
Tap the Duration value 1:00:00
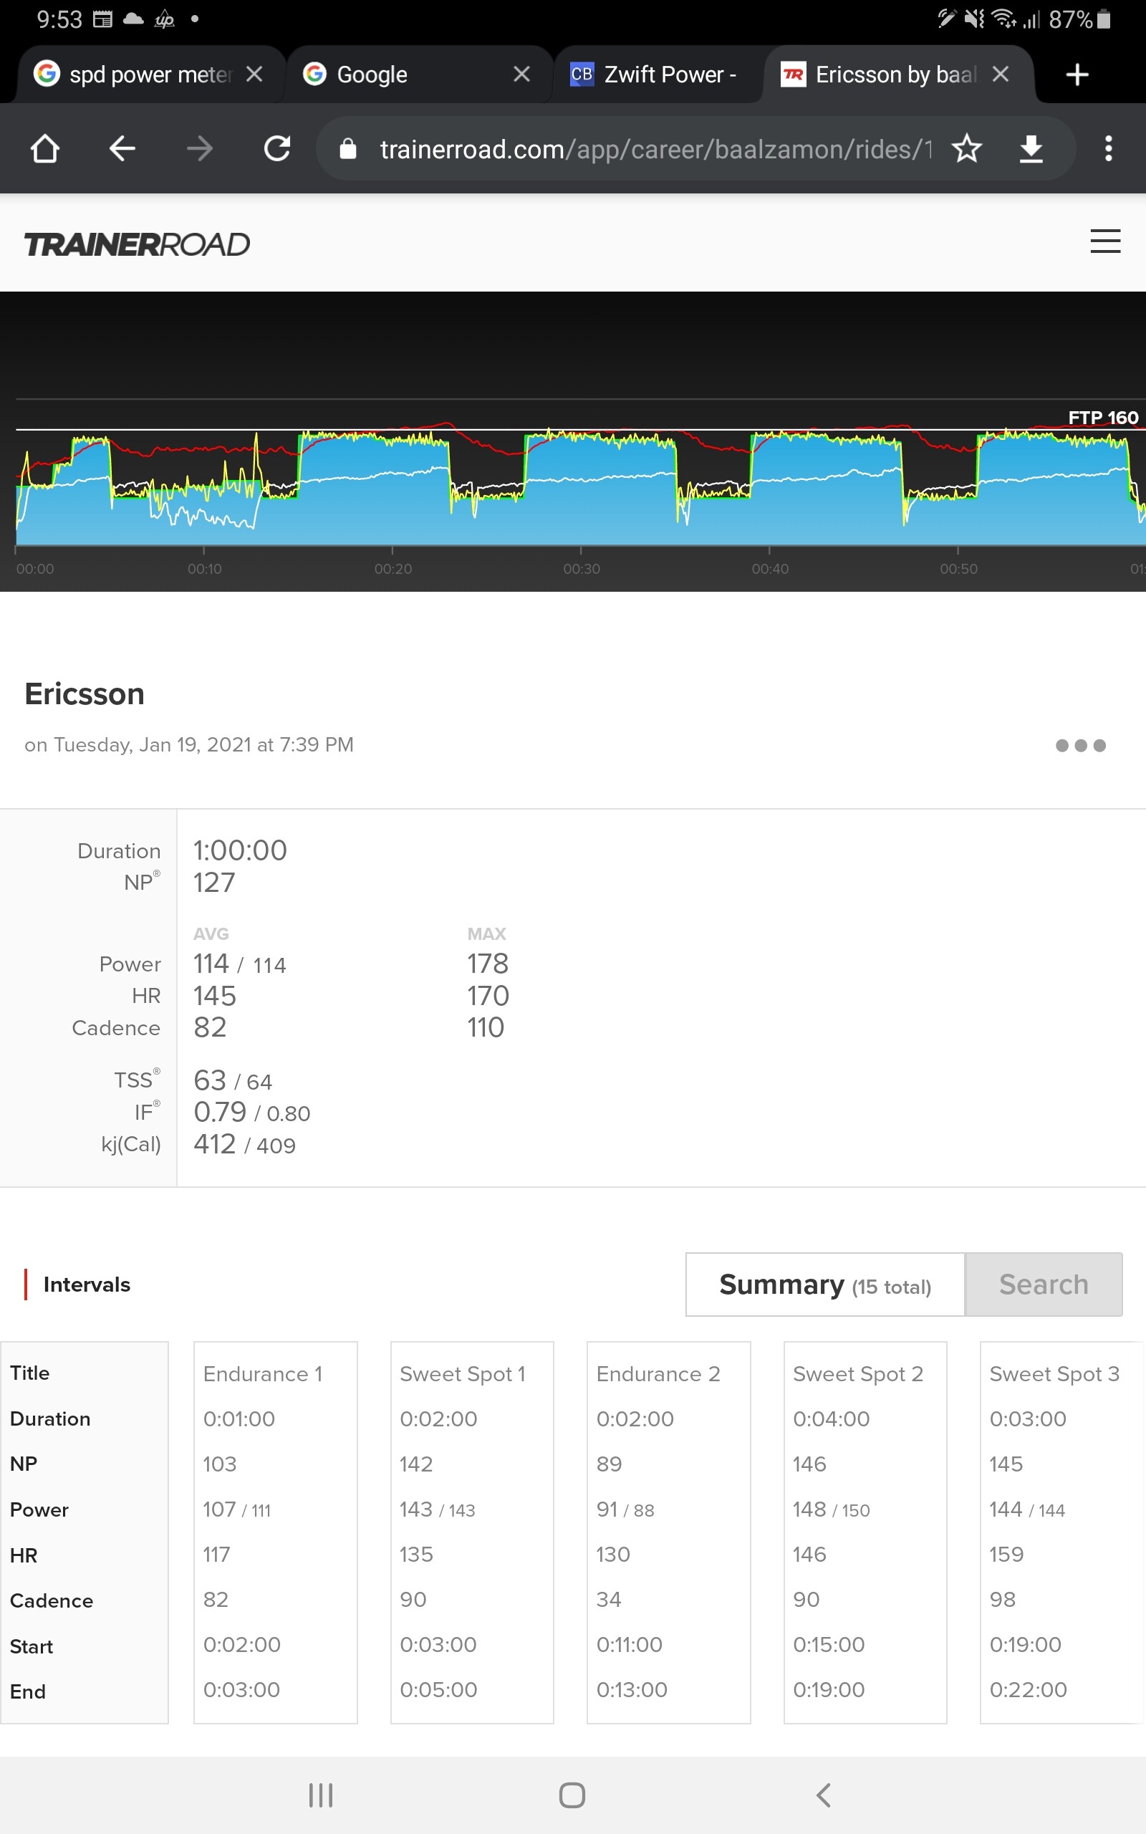pyautogui.click(x=240, y=850)
